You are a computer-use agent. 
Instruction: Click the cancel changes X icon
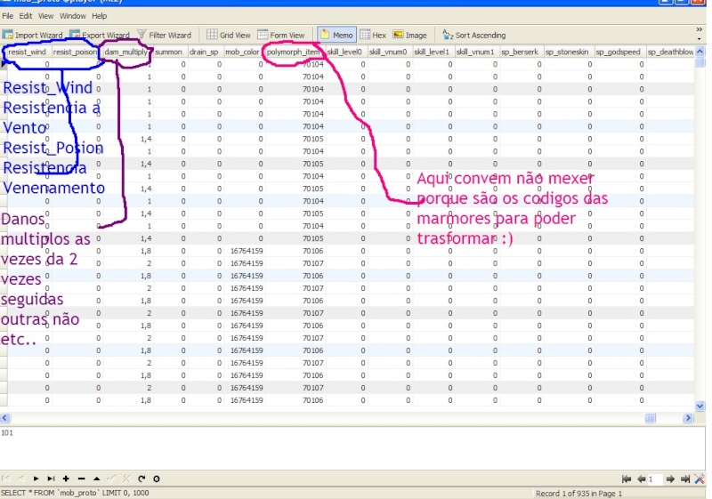click(126, 479)
